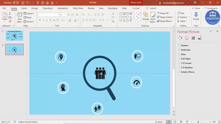The image size is (221, 124).
Task: Select the presenter board icon on slide
Action: click(x=137, y=56)
